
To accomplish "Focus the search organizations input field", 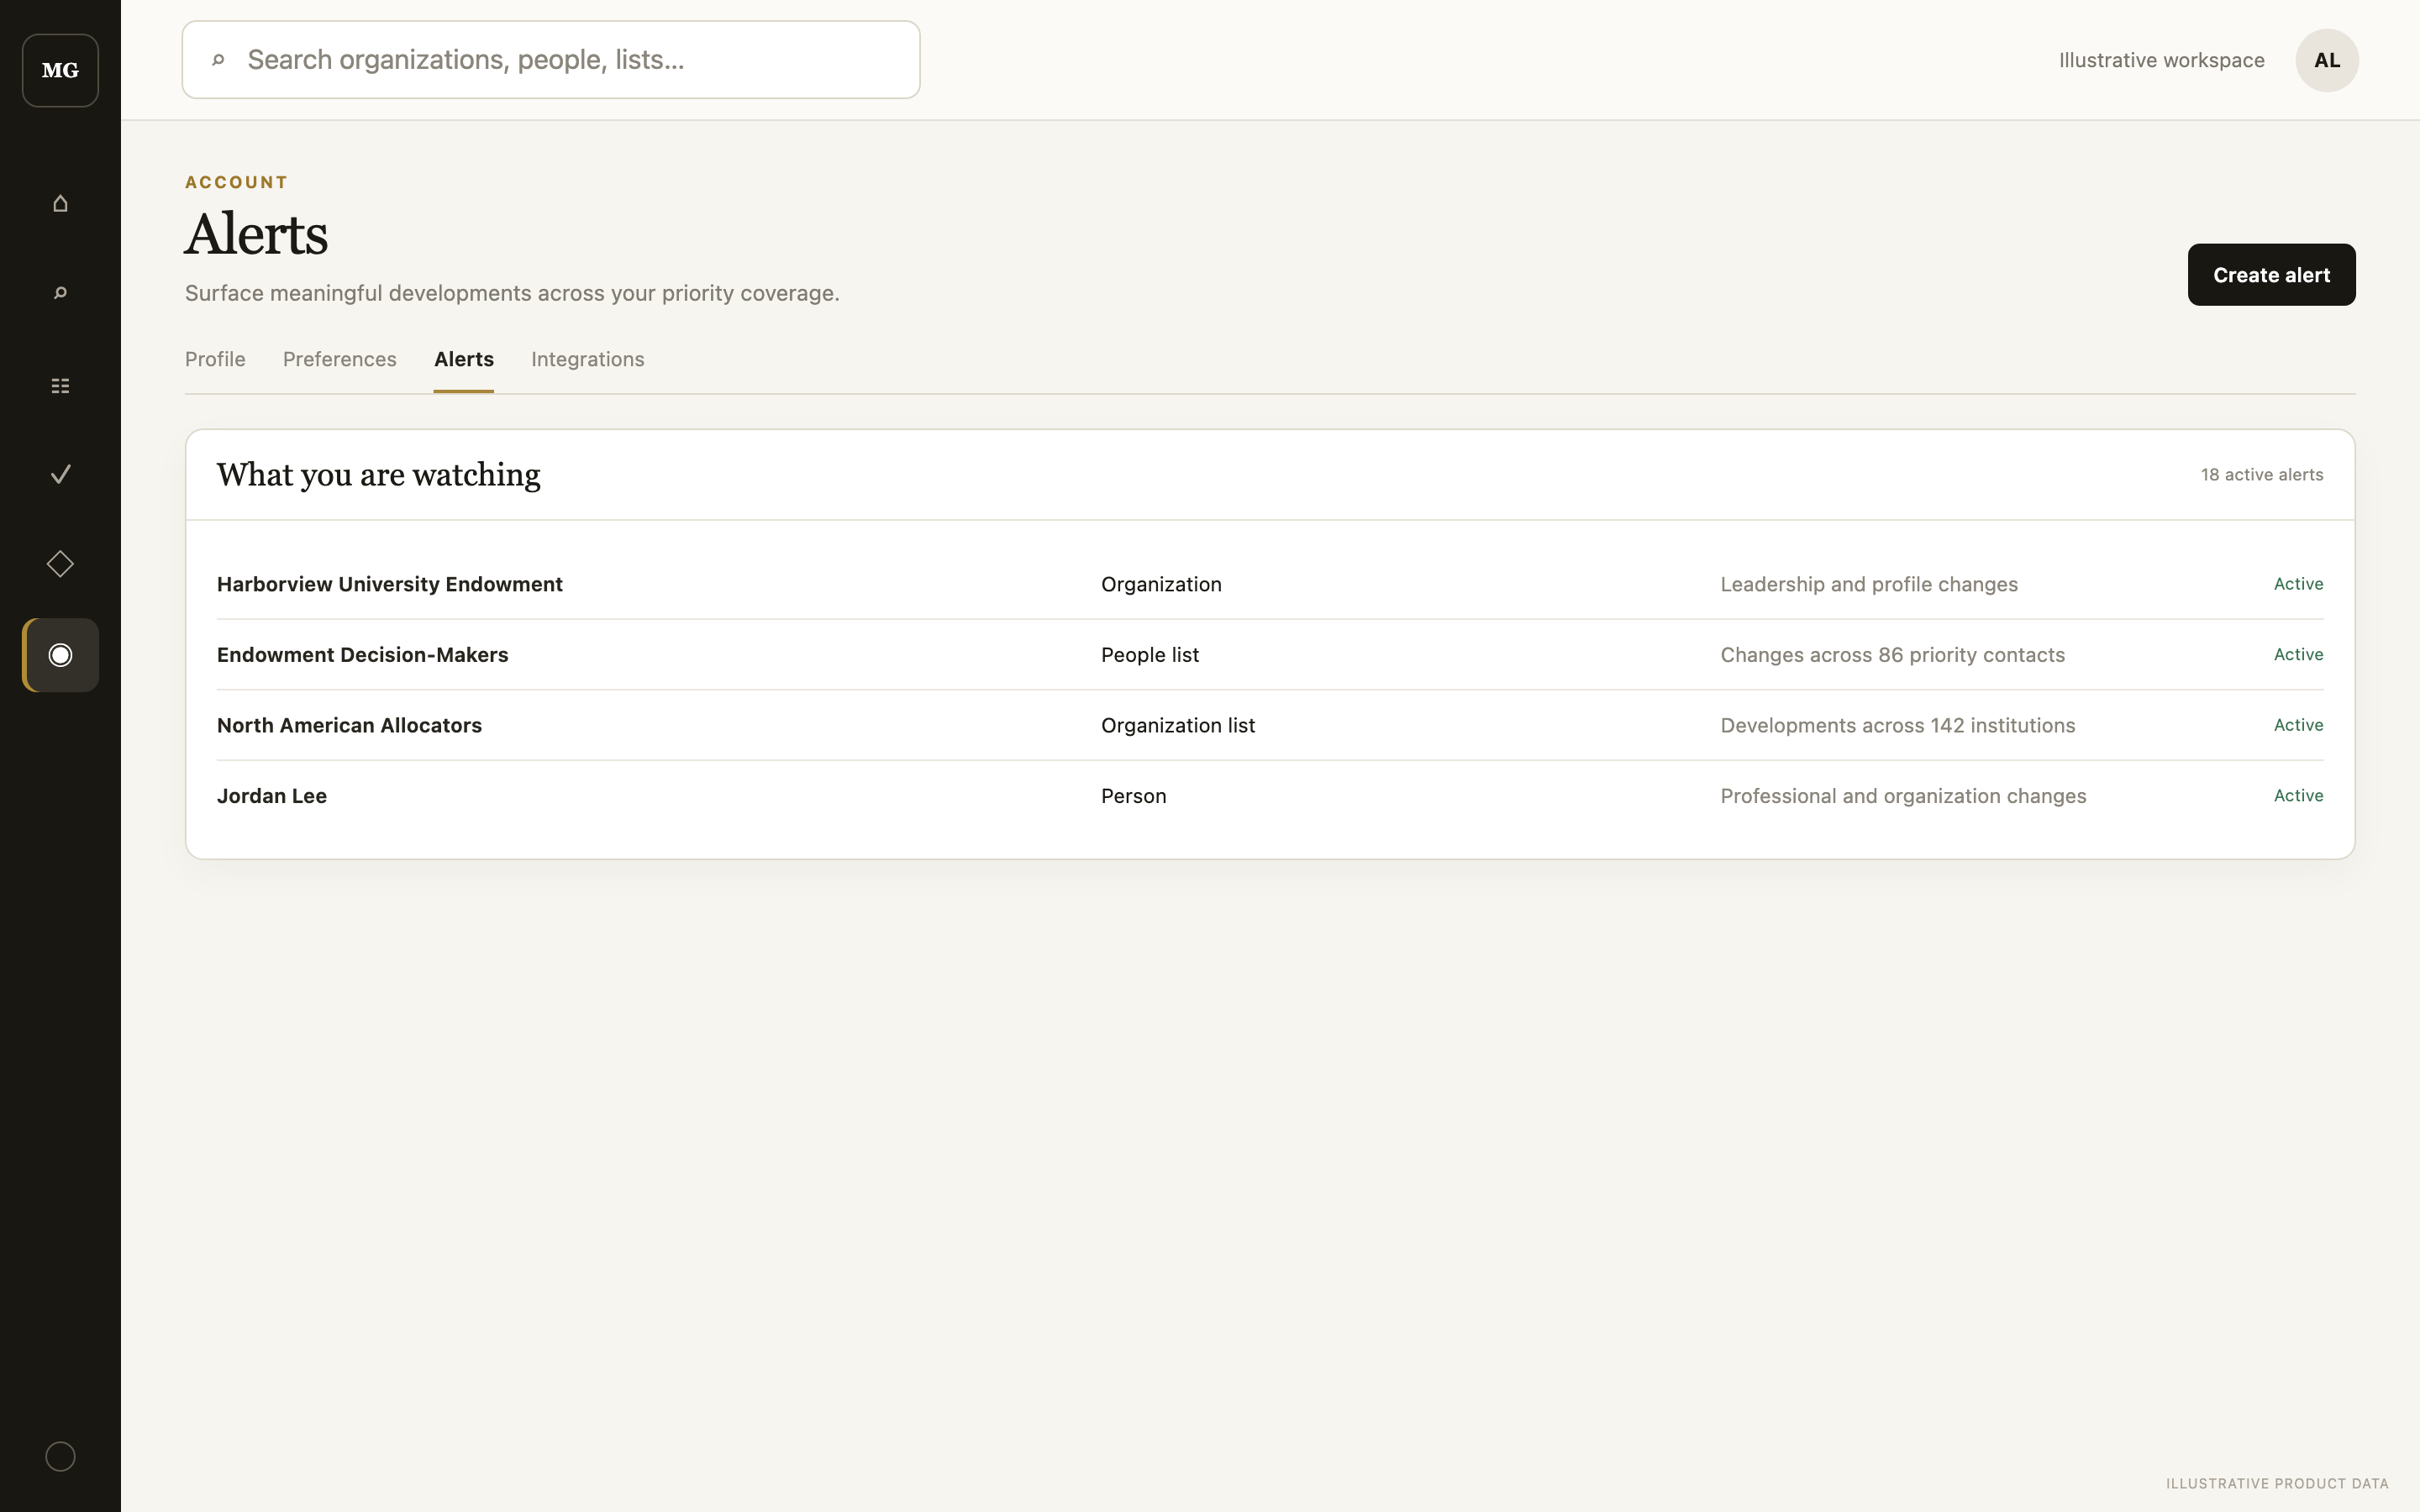I will tap(551, 60).
